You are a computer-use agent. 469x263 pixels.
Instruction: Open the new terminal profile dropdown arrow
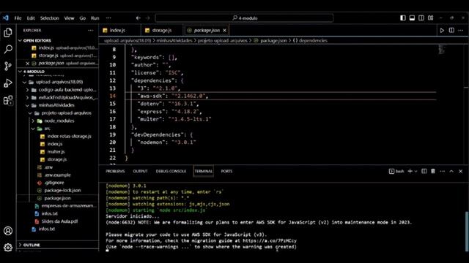coord(416,172)
